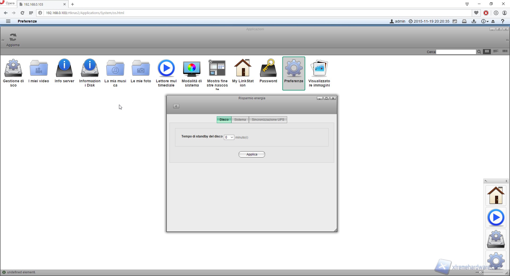This screenshot has height=276, width=510.
Task: Go back in Risparmio energia window
Action: [x=176, y=106]
